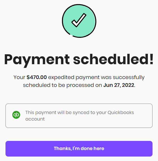Click "scheduled to be processed on" text
Image resolution: width=158 pixels, height=161 pixels.
pos(63,85)
